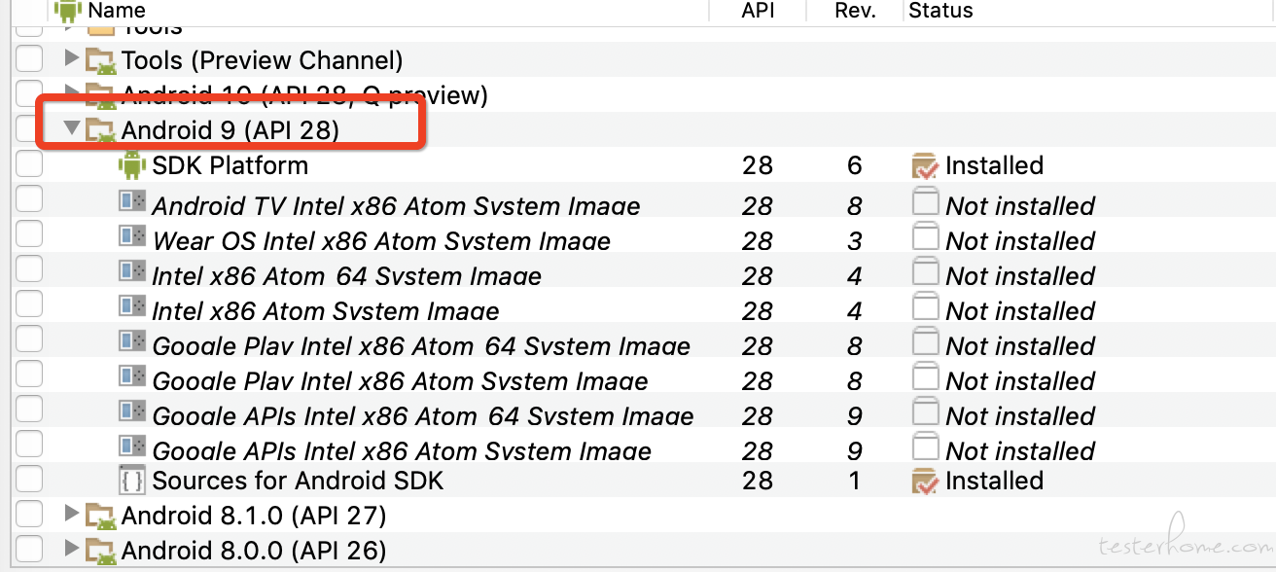The height and width of the screenshot is (572, 1276).
Task: Click the Installed status icon for SDK Platform
Action: 925,165
